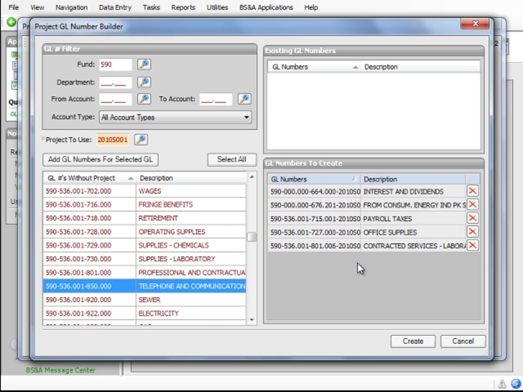Open the BS&A Applications menu
Image resolution: width=523 pixels, height=392 pixels.
coord(266,7)
